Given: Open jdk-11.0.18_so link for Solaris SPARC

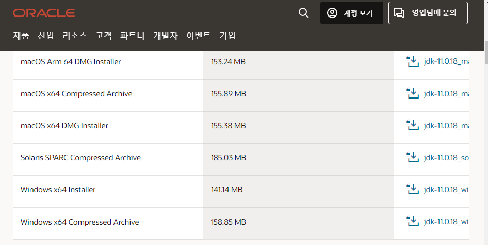Looking at the screenshot, I should point(447,157).
